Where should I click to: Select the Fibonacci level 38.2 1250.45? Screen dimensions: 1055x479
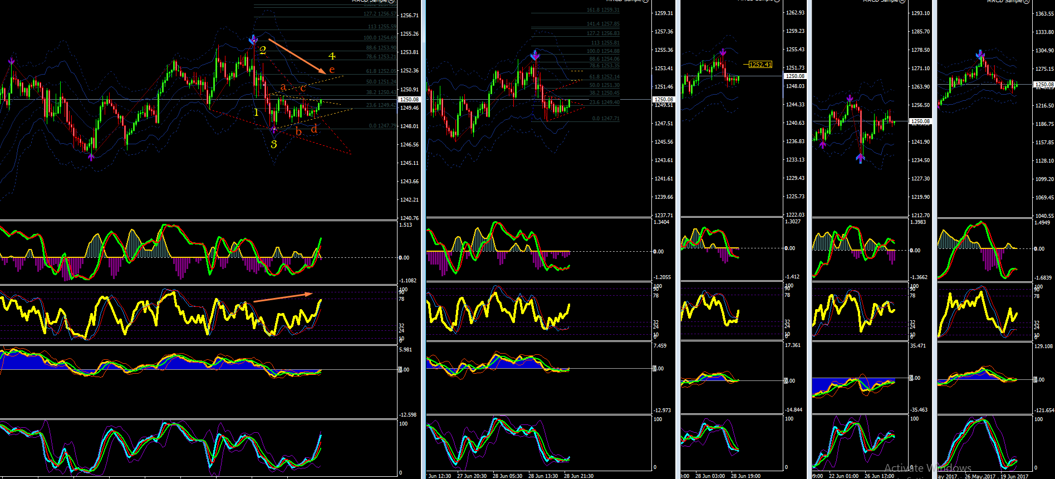click(x=604, y=93)
